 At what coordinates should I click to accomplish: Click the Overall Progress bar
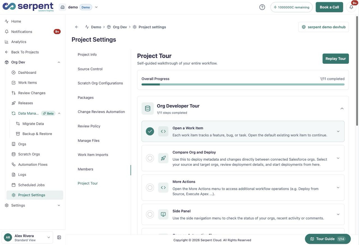click(243, 84)
